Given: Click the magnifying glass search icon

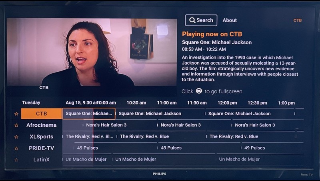Looking at the screenshot, I should tap(192, 20).
